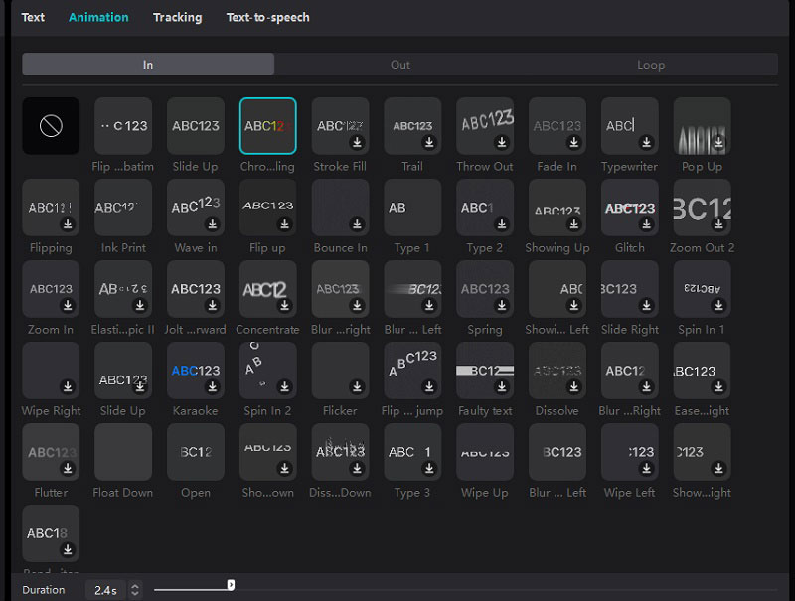Viewport: 795px width, 601px height.
Task: Increase duration with stepper up arrow
Action: point(135,586)
